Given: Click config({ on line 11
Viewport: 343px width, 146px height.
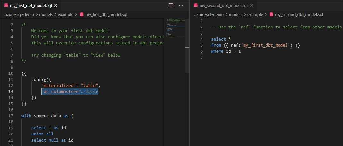Looking at the screenshot, I should pos(41,79).
